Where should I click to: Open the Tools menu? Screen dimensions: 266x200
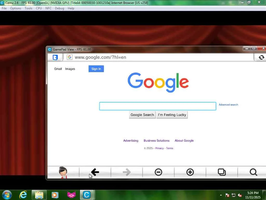[29, 8]
